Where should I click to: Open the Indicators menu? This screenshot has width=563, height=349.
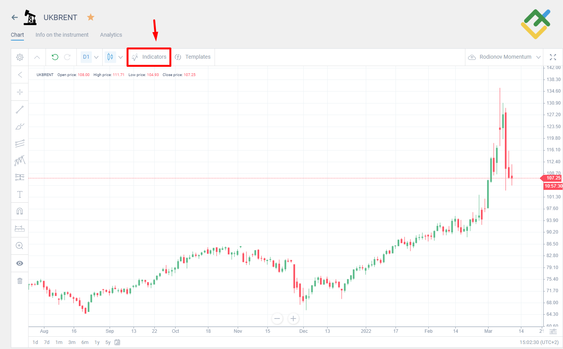pos(149,57)
